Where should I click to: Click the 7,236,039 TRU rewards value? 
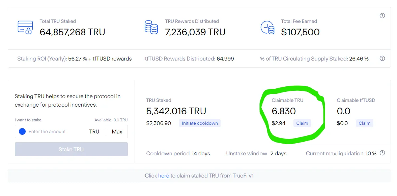pyautogui.click(x=195, y=32)
